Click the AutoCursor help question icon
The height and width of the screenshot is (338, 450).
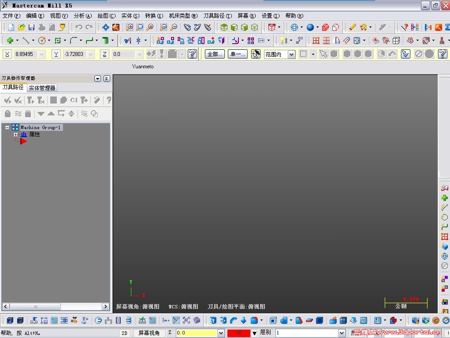[x=192, y=54]
